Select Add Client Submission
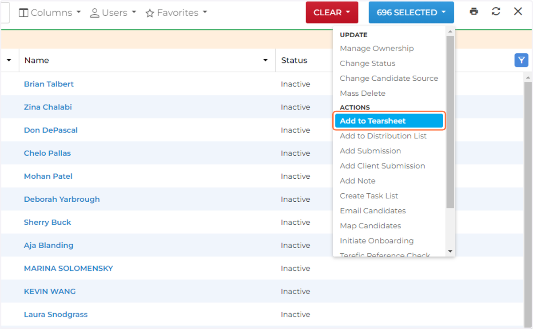The width and height of the screenshot is (533, 329). tap(382, 166)
